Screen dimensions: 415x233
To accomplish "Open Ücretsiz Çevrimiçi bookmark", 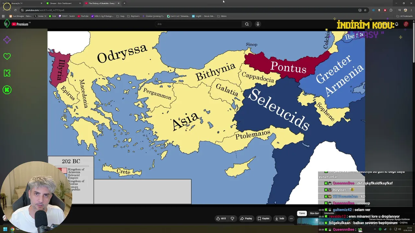I will [x=153, y=16].
